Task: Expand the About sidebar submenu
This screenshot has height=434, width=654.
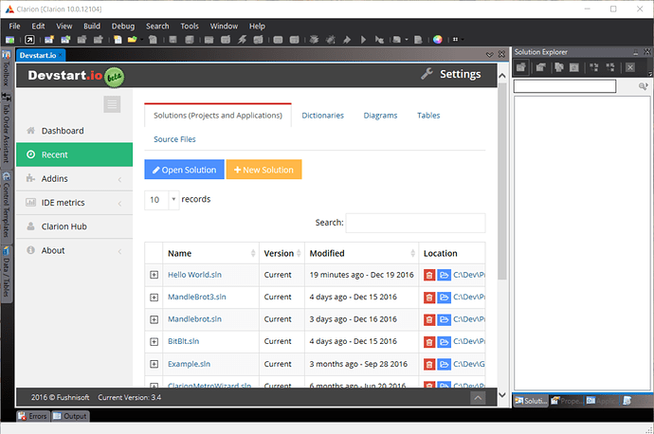Action: click(119, 251)
